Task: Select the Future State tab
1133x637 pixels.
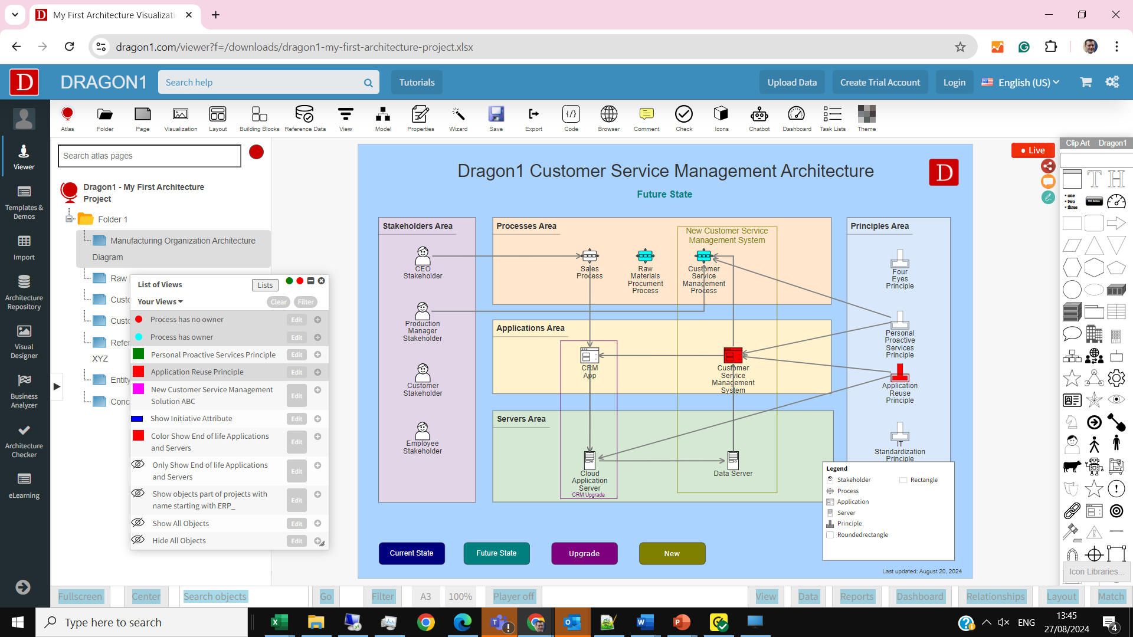Action: pyautogui.click(x=497, y=554)
